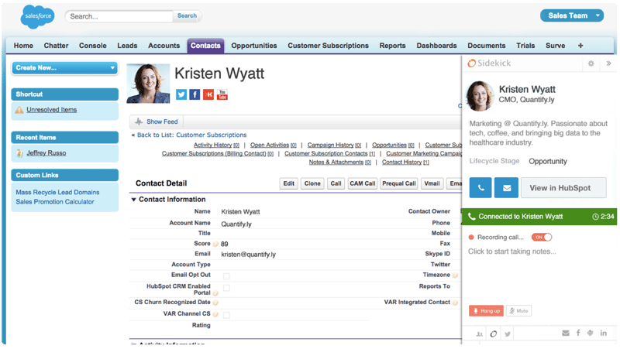Click the Clone button

click(312, 183)
